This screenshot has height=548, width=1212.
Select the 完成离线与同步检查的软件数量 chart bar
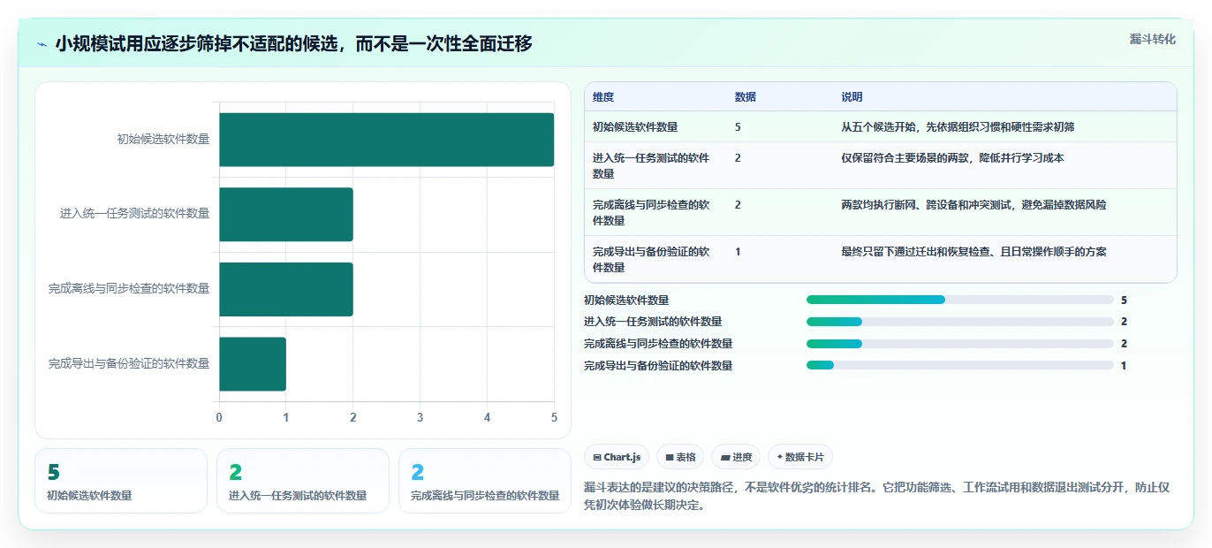coord(286,289)
